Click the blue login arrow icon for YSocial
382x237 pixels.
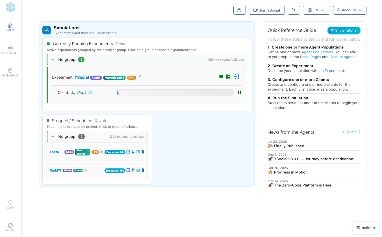tap(236, 76)
